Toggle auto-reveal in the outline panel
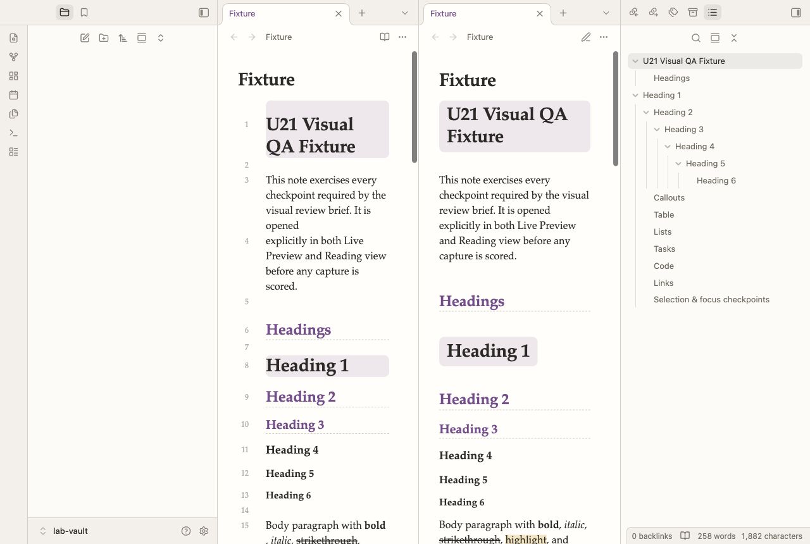The width and height of the screenshot is (810, 544). tap(715, 38)
